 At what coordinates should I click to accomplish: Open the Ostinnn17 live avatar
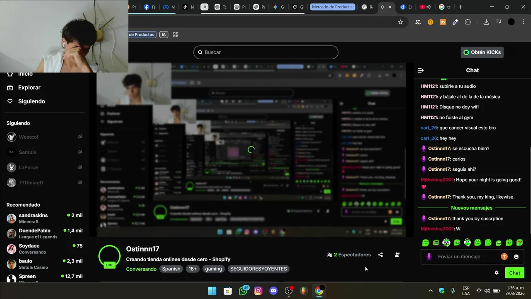pyautogui.click(x=110, y=257)
